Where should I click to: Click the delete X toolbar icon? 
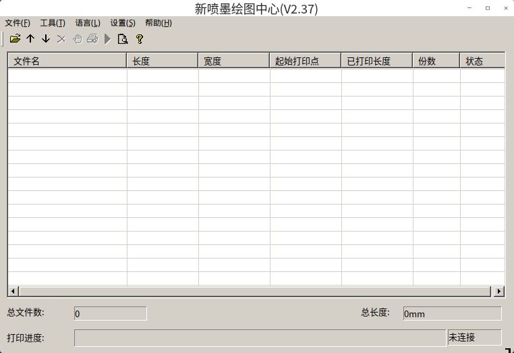(x=61, y=39)
